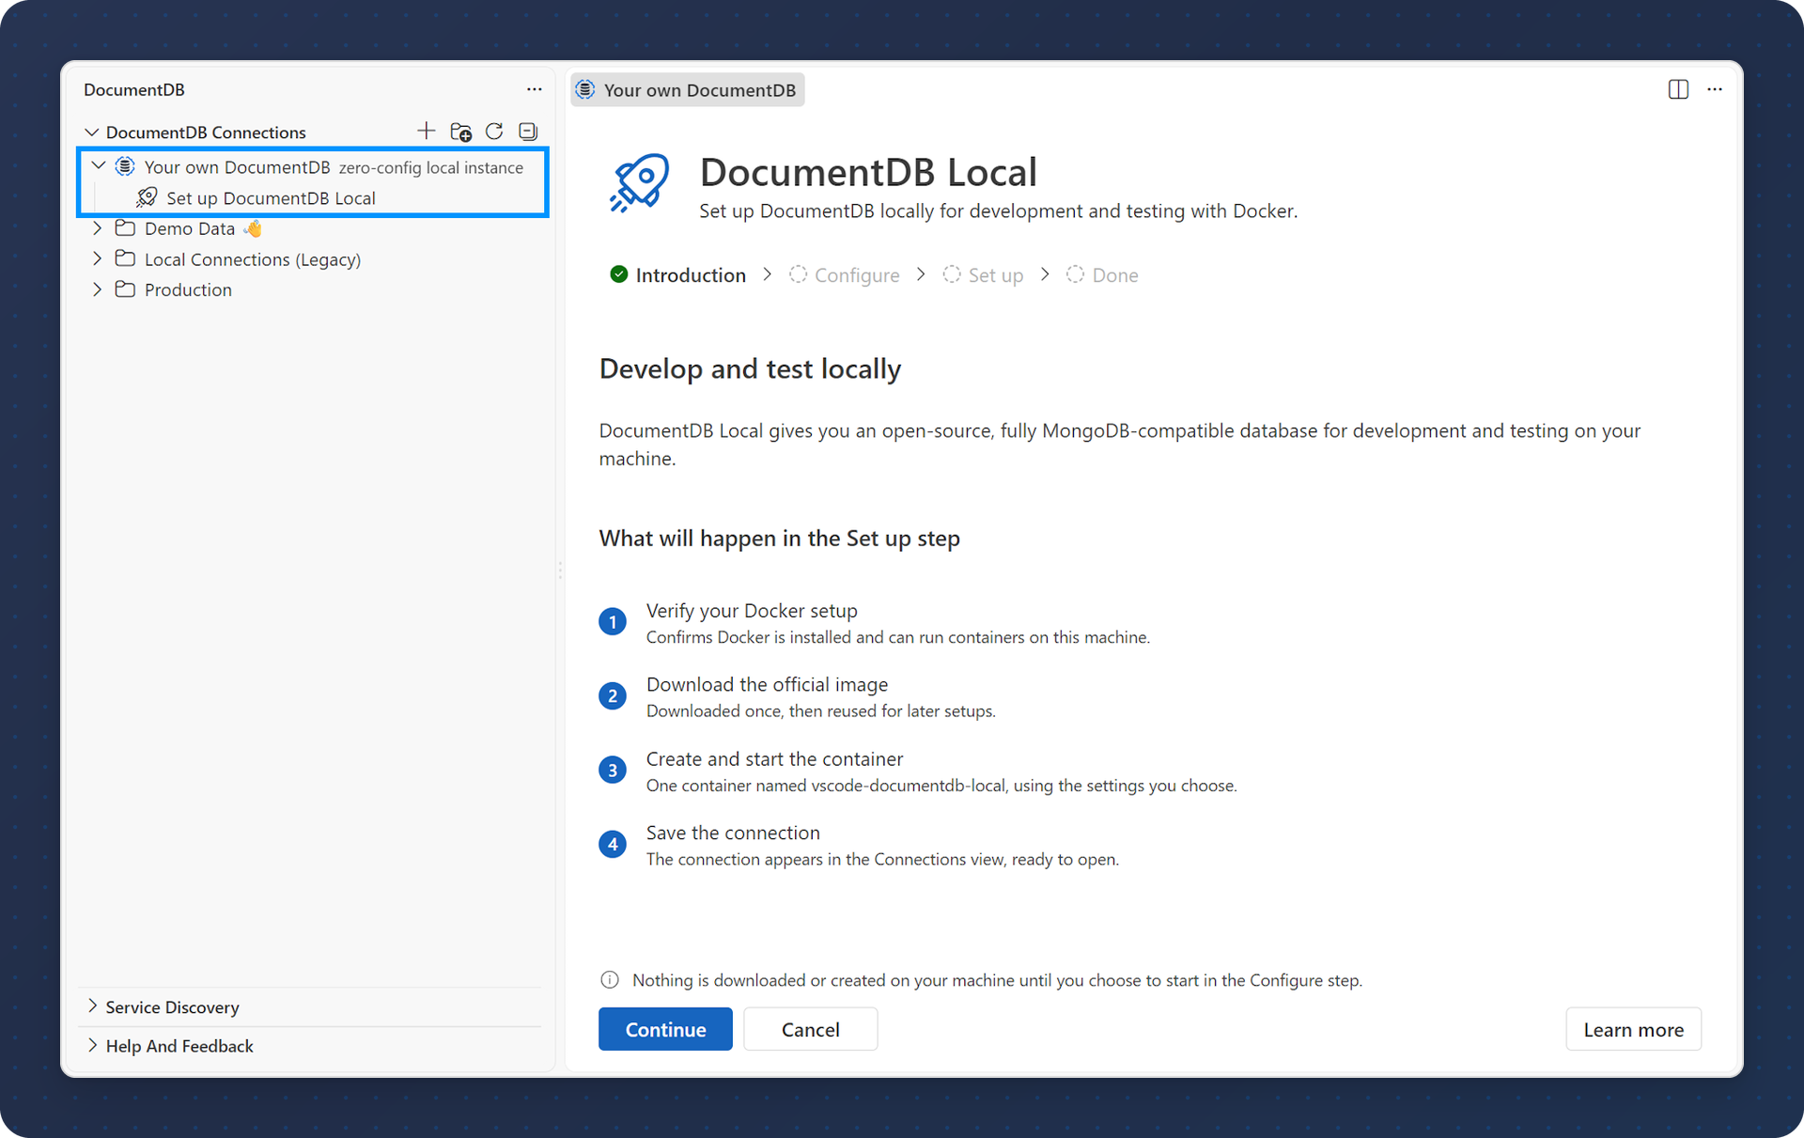Screen dimensions: 1804x1138
Task: Expand the Demo Data folder chevron
Action: [x=98, y=228]
